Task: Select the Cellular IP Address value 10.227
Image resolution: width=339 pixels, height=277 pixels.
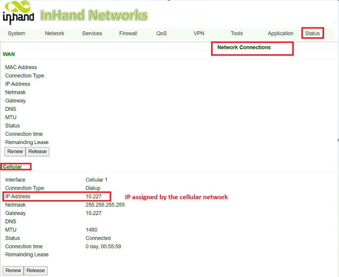Action: [93, 196]
